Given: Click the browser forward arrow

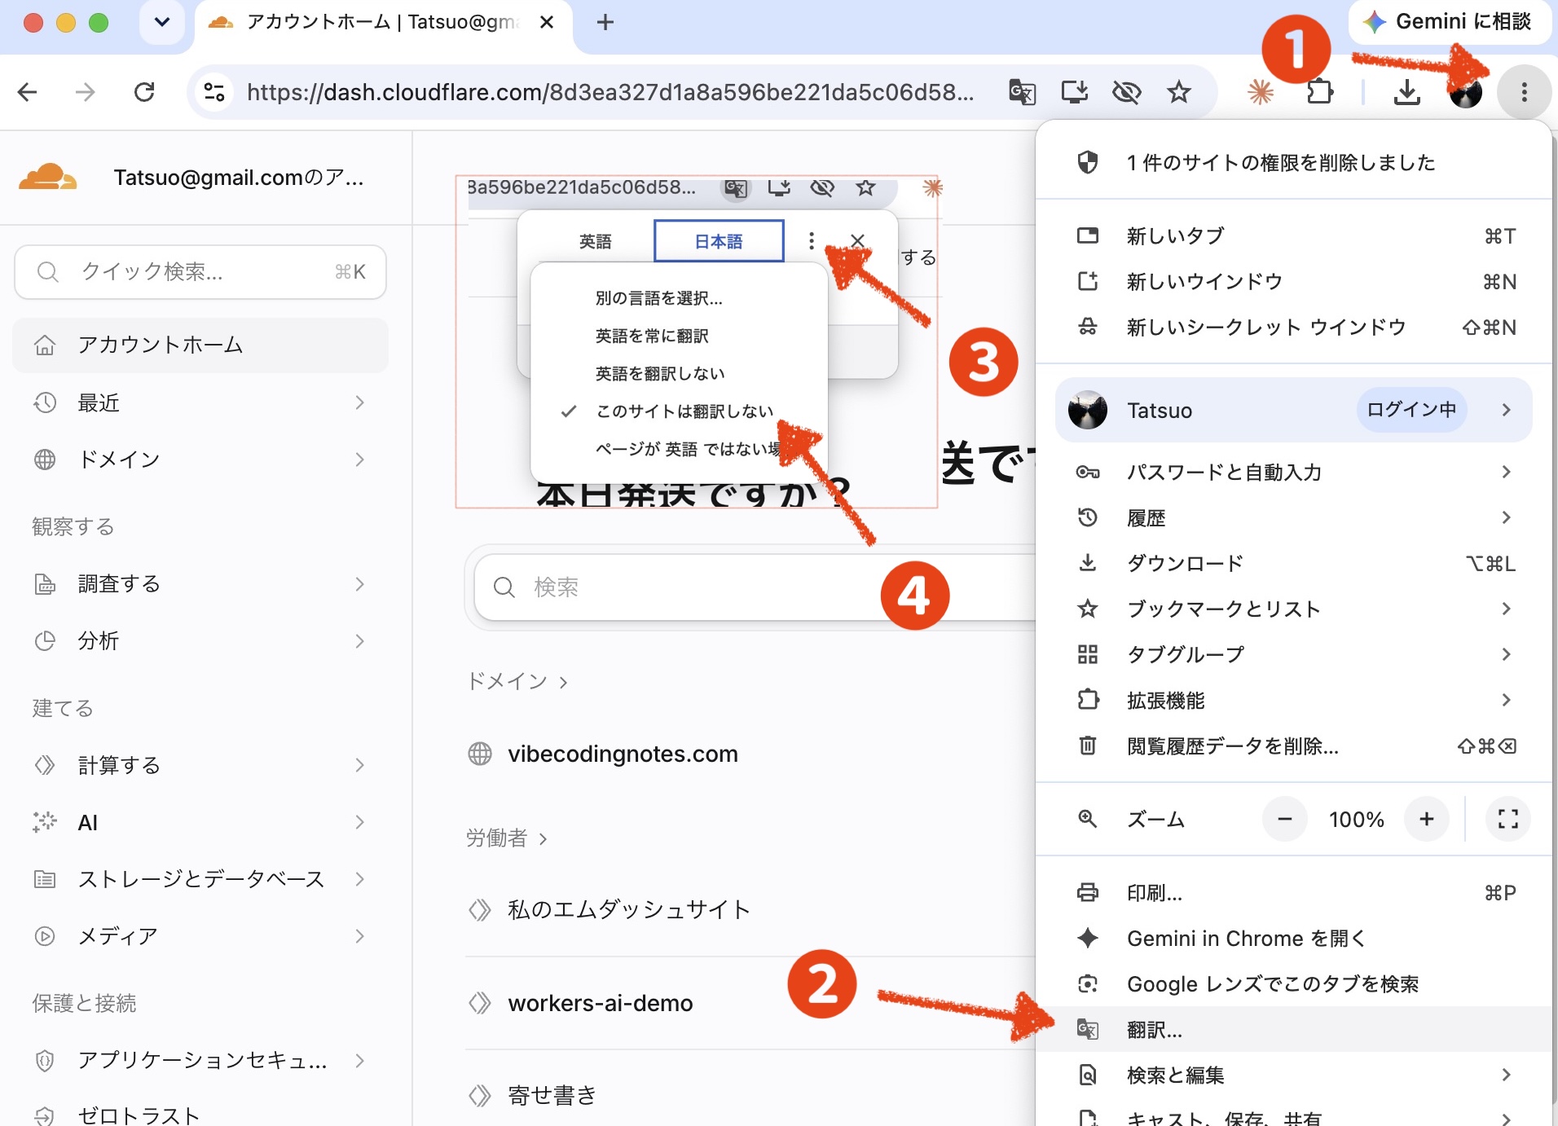Looking at the screenshot, I should [86, 92].
